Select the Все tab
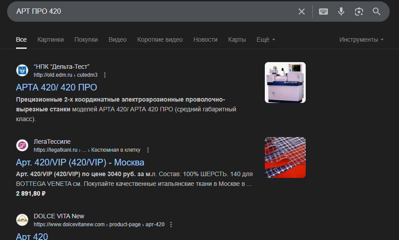The height and width of the screenshot is (240, 399). coord(21,39)
